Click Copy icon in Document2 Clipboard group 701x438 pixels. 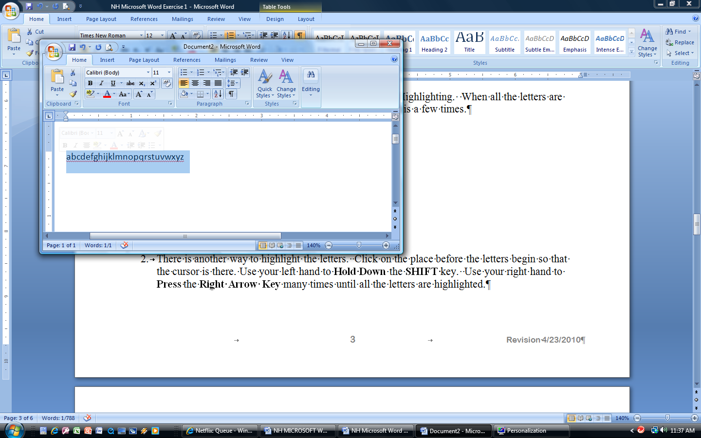[73, 83]
